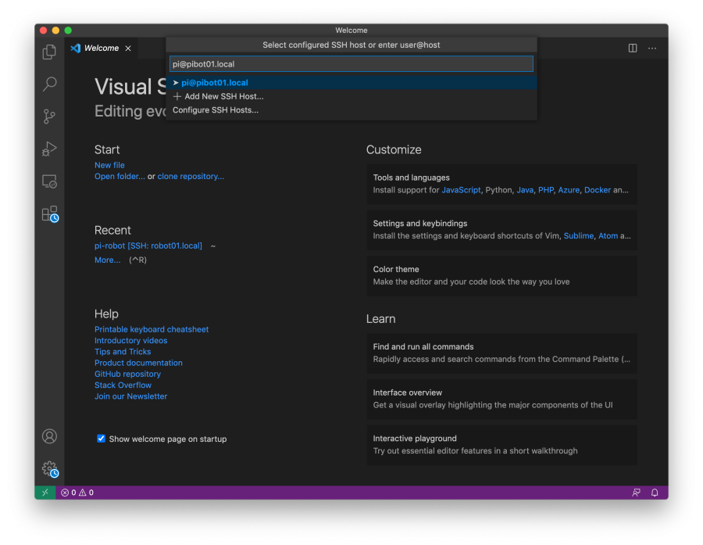
Task: Install Docker support link
Action: 598,190
